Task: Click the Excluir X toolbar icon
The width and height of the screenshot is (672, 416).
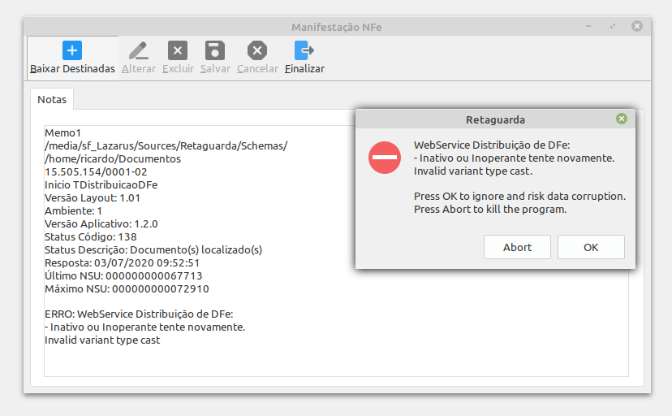Action: coord(178,50)
